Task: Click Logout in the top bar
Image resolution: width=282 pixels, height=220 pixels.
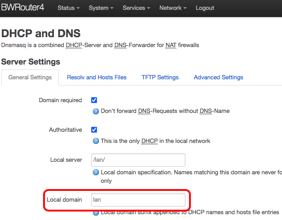Action: click(205, 8)
